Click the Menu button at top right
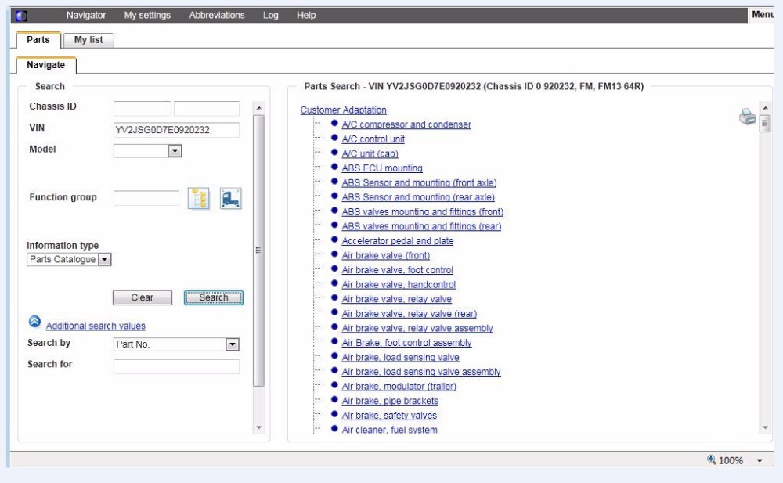The image size is (783, 483). [x=763, y=15]
